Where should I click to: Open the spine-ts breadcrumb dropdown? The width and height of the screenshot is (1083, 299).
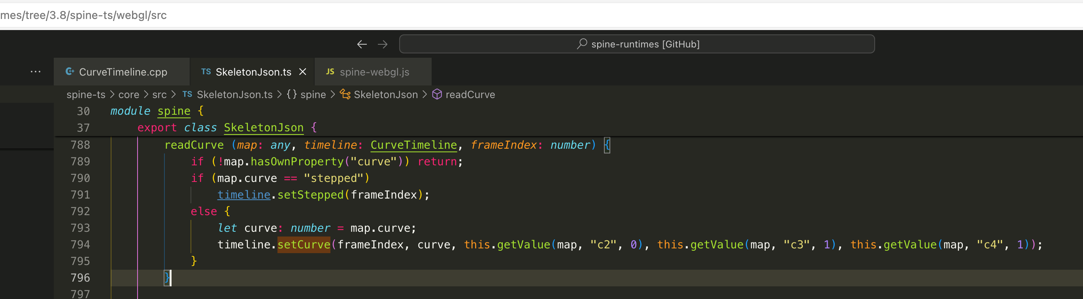click(x=86, y=95)
